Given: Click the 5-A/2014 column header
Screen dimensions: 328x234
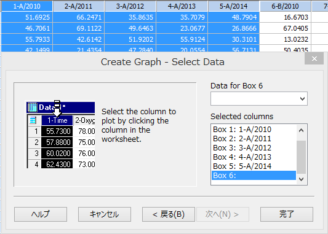Looking at the screenshot, I should tap(233, 6).
